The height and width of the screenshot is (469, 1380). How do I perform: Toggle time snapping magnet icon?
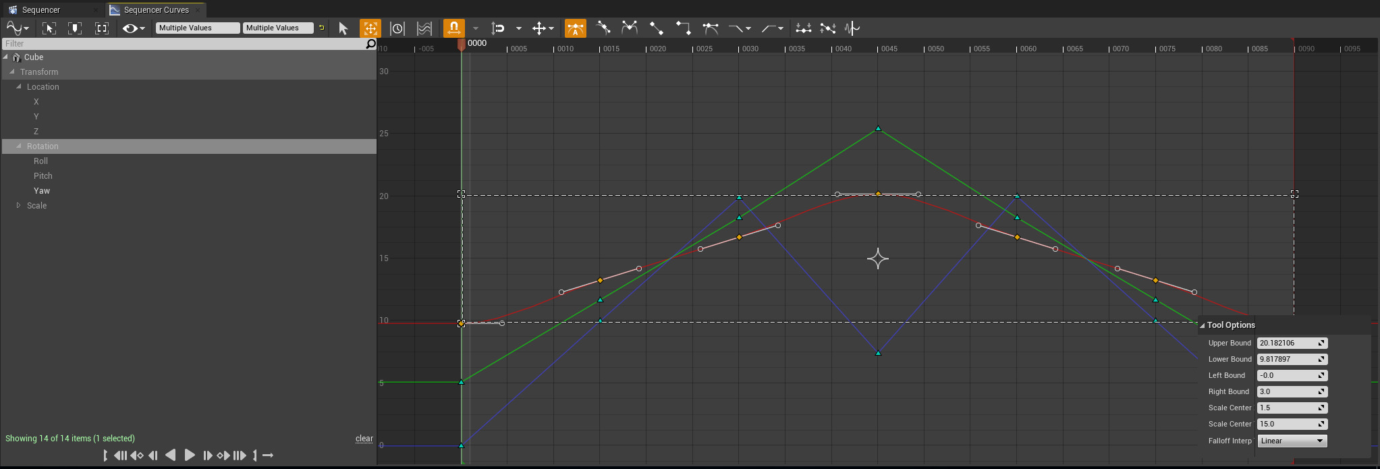click(453, 28)
